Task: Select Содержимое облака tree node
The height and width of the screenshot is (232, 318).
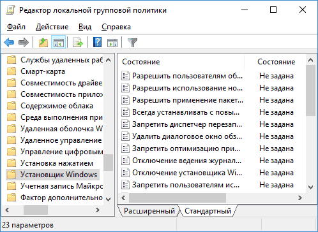Action: [x=57, y=106]
